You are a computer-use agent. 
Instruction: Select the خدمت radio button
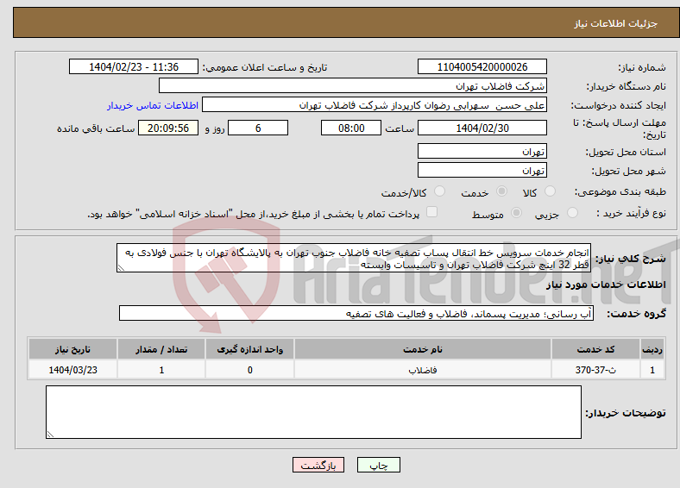[x=501, y=191]
